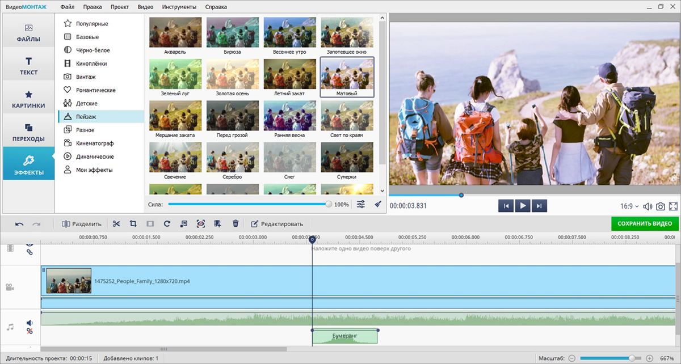Select the Кинематограф effects category

(x=95, y=143)
